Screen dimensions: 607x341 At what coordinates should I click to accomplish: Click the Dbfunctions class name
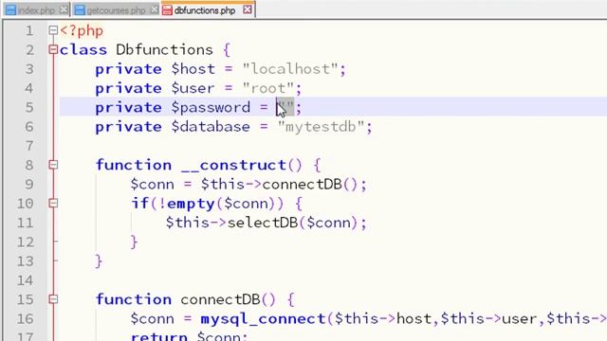coord(164,50)
